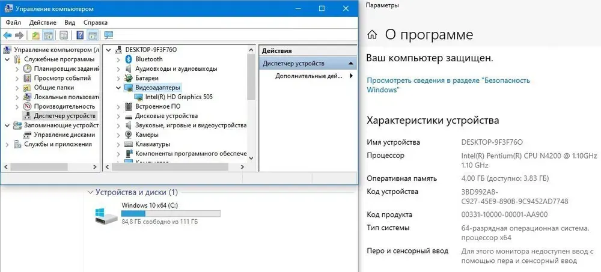Screen dimensions: 601x272
Task: Collapse the Устройства и диски section
Action: coord(90,193)
